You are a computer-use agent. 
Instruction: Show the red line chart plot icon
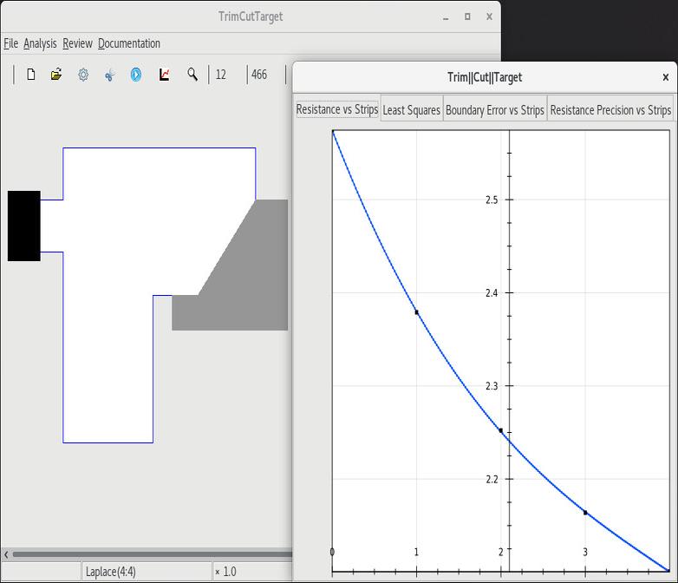pos(164,75)
